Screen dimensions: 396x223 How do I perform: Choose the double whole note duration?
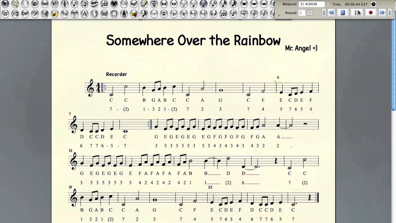tap(164, 4)
